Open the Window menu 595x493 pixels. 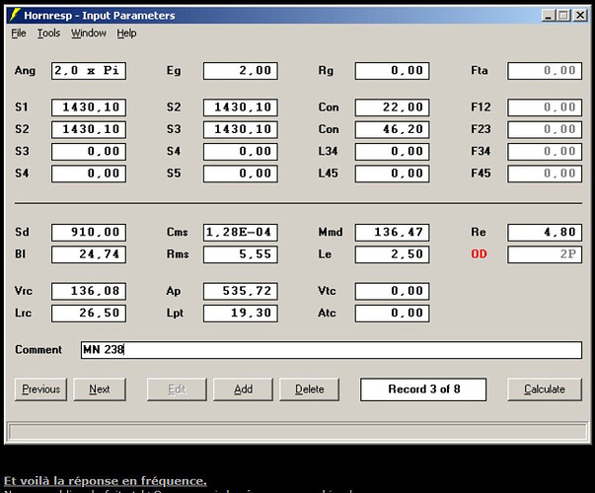(89, 34)
